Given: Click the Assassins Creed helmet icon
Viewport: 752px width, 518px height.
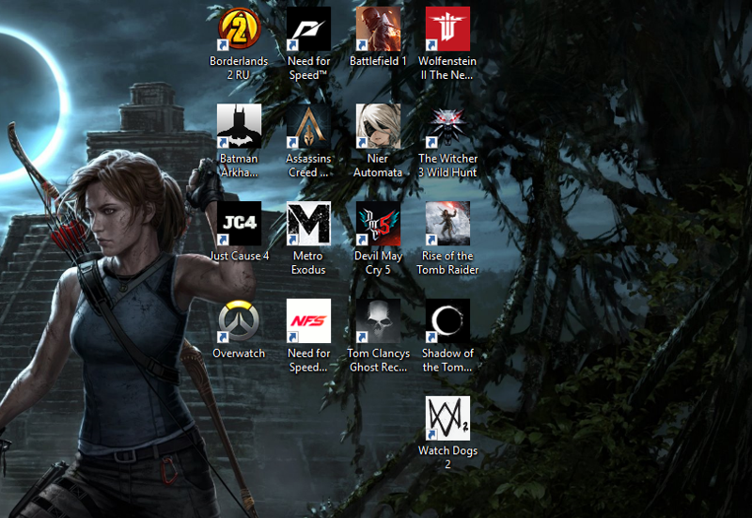Looking at the screenshot, I should [x=308, y=126].
